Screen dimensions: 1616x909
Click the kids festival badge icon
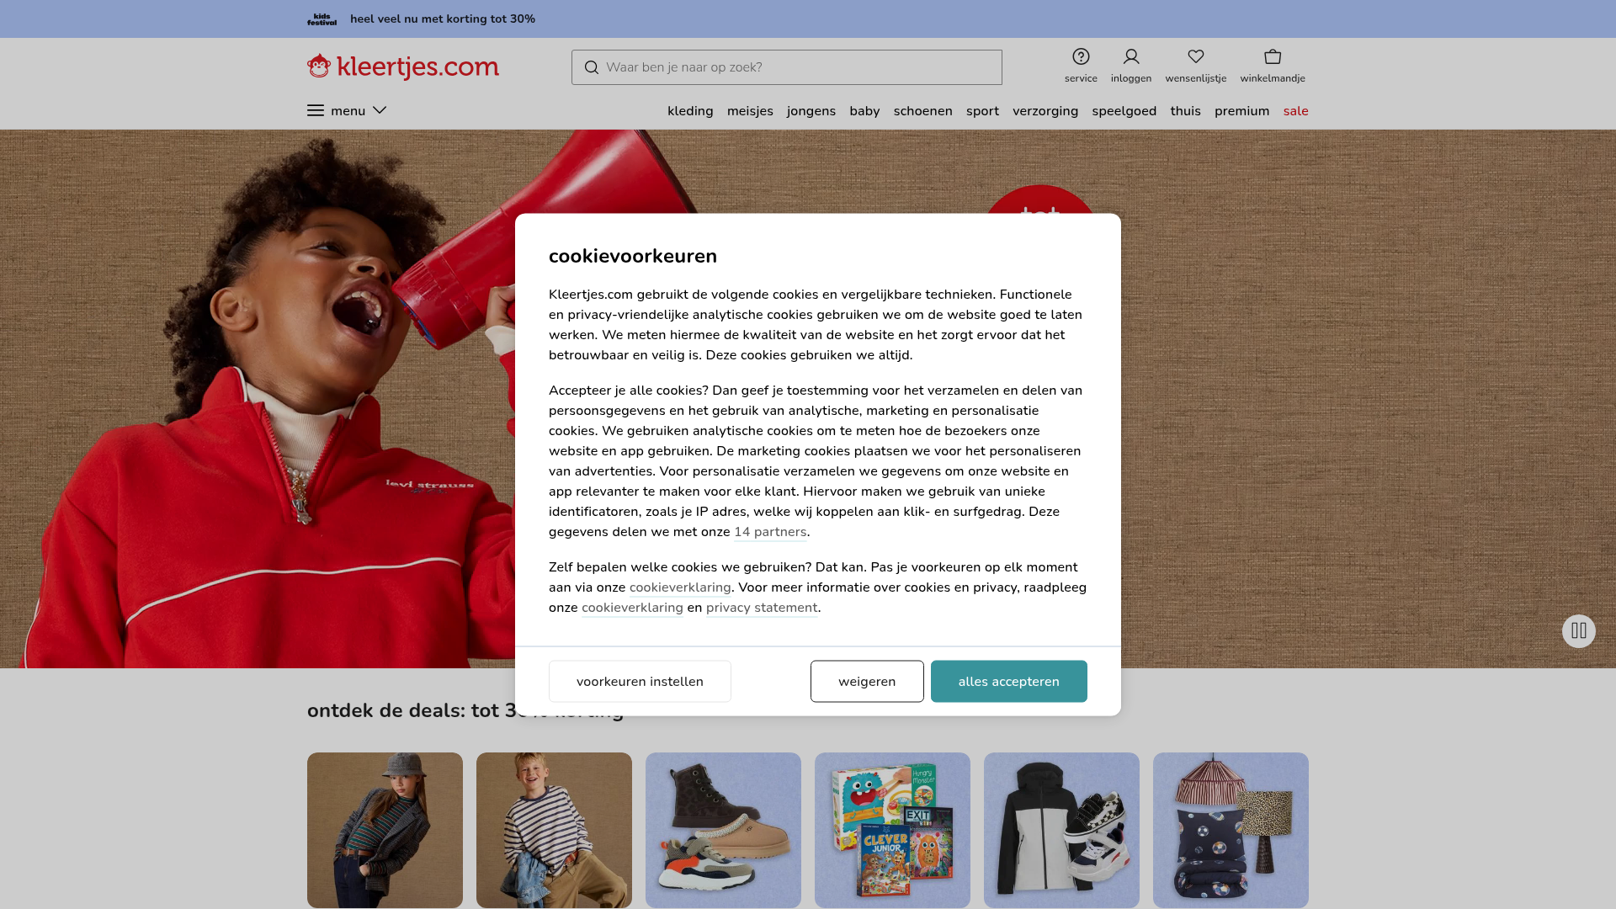(x=322, y=19)
